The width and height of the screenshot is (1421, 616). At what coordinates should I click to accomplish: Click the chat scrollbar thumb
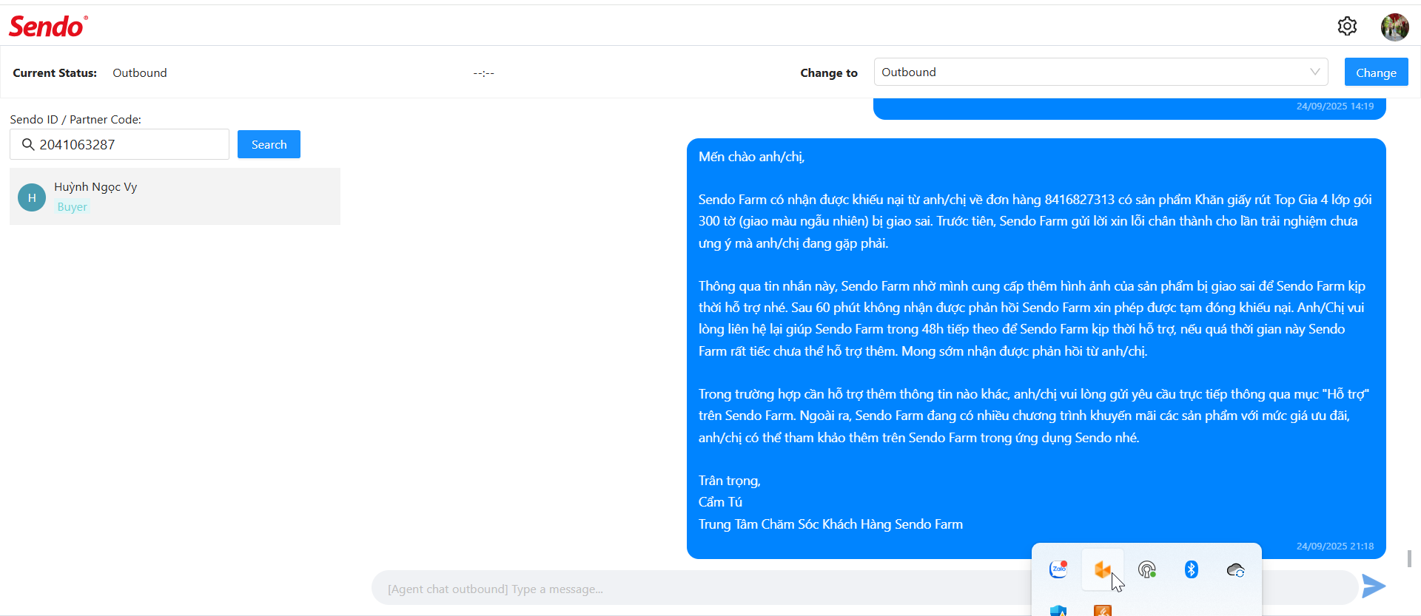tap(1409, 558)
